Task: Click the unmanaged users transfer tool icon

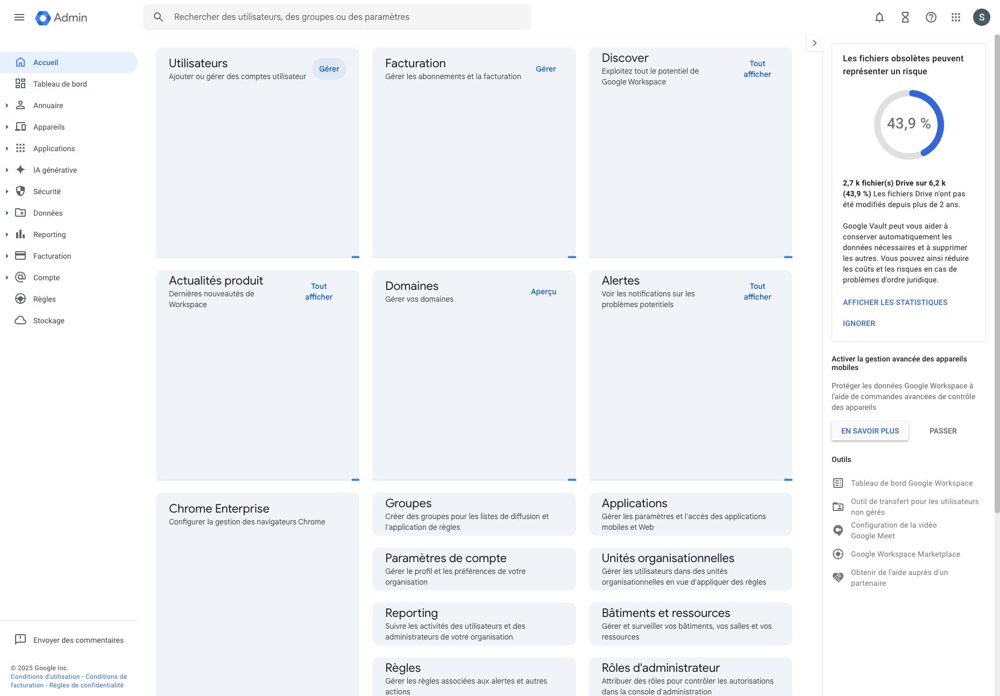Action: pos(838,507)
